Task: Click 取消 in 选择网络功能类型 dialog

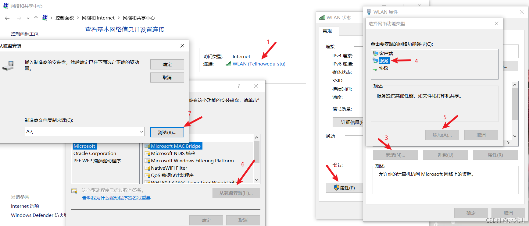Action: point(481,135)
